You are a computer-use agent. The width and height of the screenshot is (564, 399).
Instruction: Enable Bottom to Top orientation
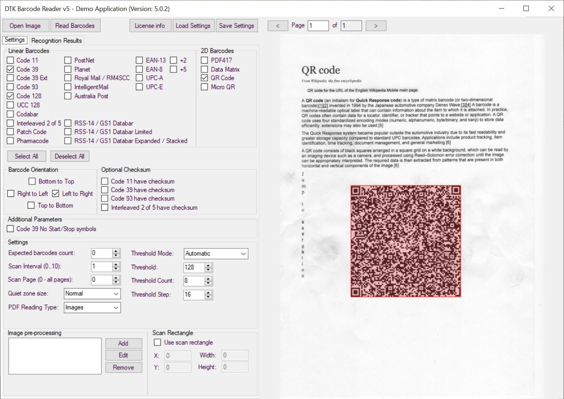coord(32,181)
